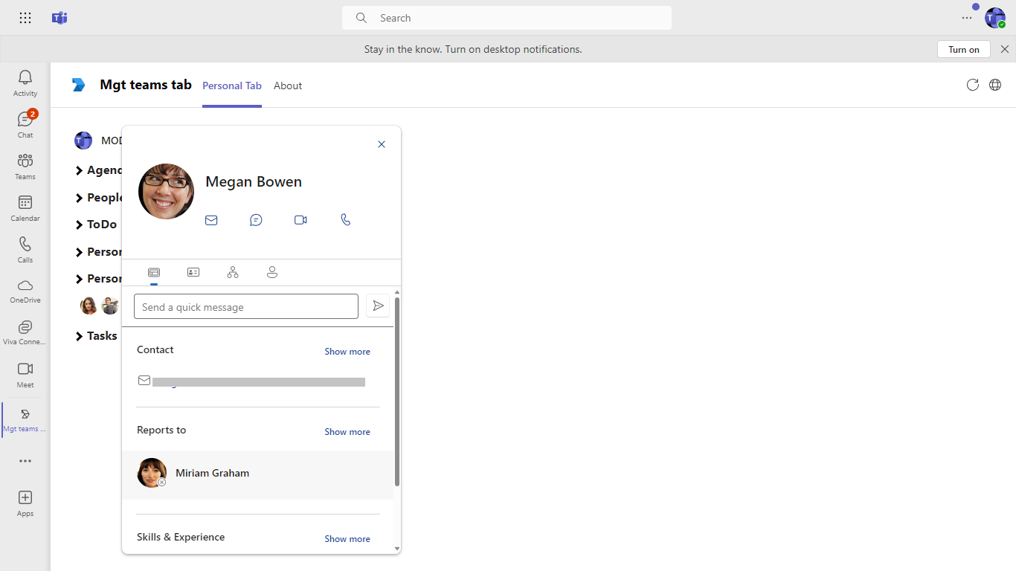1016x571 pixels.
Task: Select Mgt teams tab app in sidebar
Action: [x=25, y=420]
